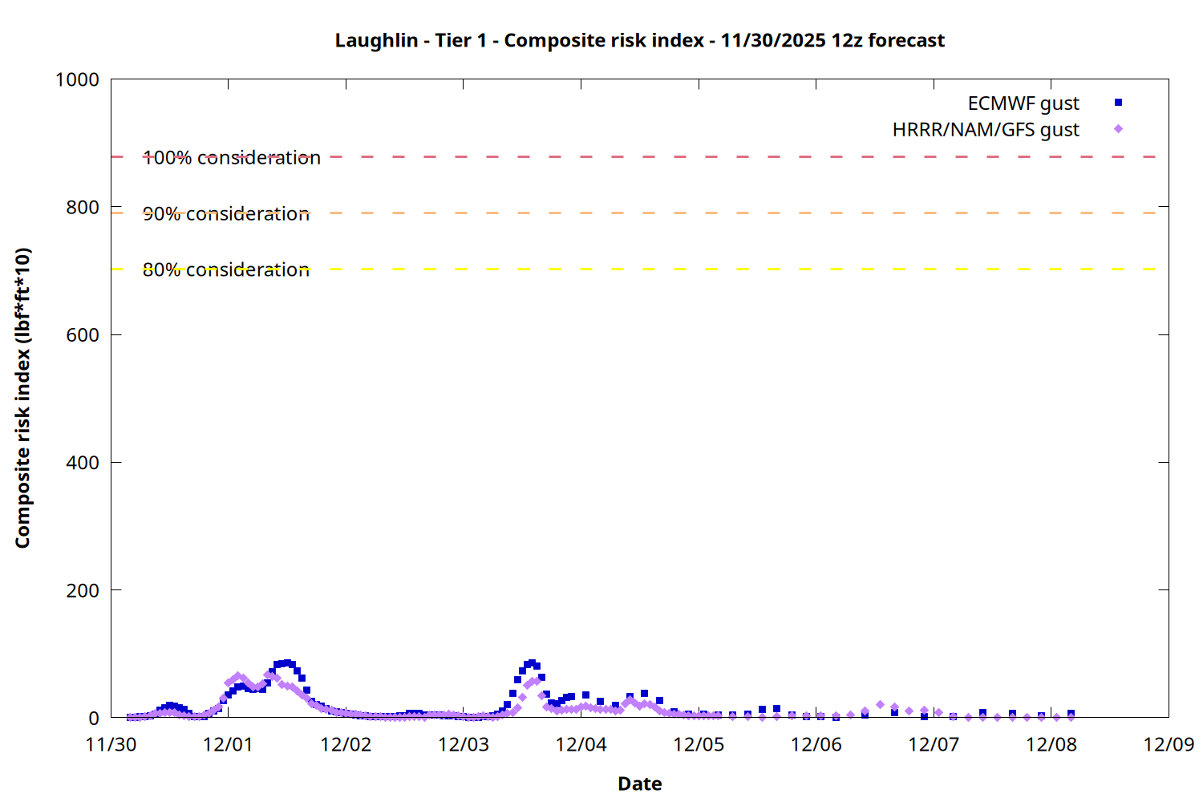Click the 80% consideration threshold label

[x=226, y=270]
